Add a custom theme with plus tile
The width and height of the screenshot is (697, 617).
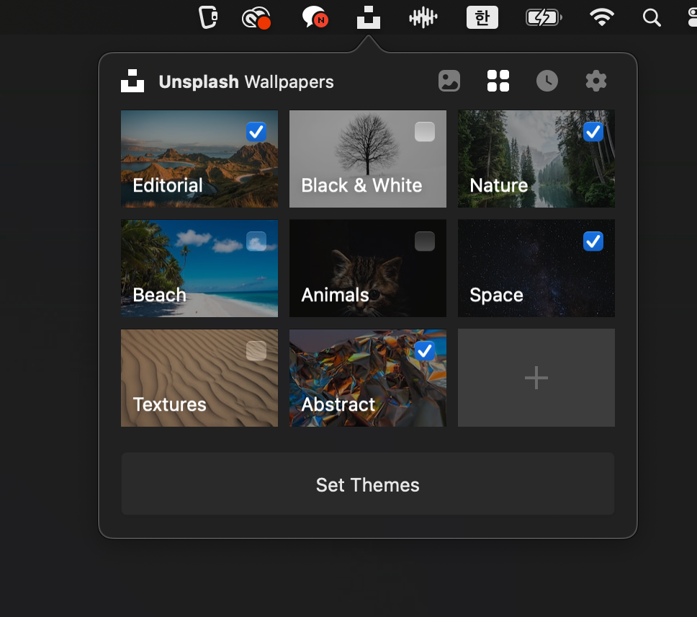pos(536,378)
